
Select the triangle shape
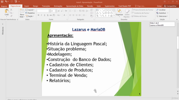[97, 13]
